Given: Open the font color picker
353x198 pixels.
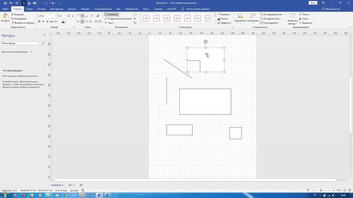Looking at the screenshot, I should tap(66, 21).
